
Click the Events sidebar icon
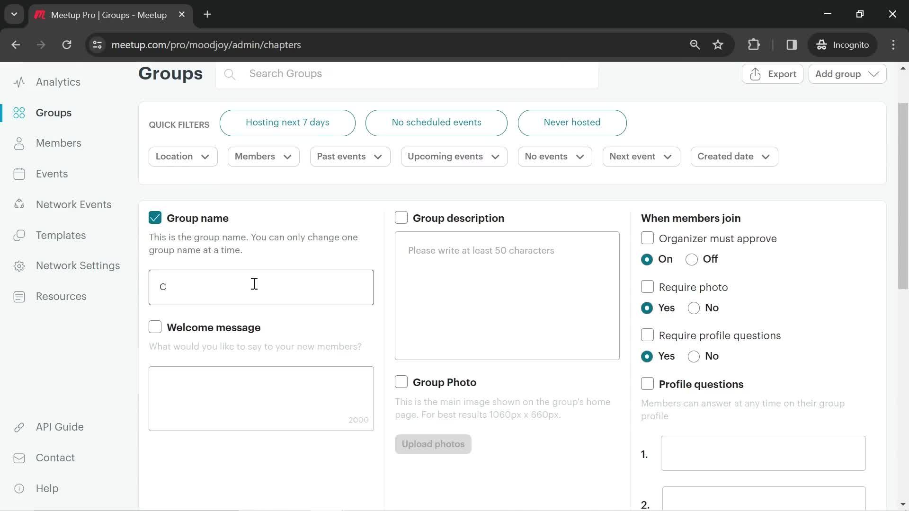pyautogui.click(x=19, y=174)
